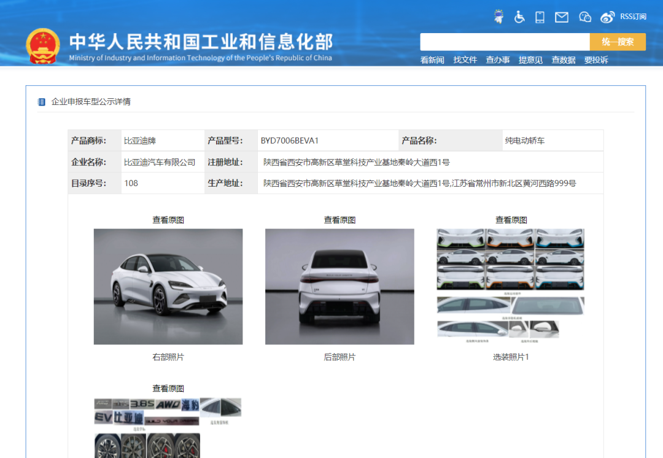Click the national emblem logo

(43, 46)
